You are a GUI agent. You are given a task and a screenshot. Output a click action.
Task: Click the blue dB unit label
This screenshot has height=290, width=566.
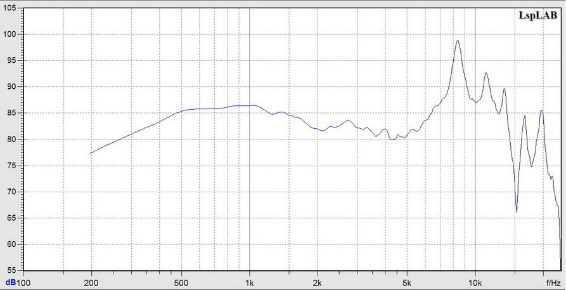11,282
